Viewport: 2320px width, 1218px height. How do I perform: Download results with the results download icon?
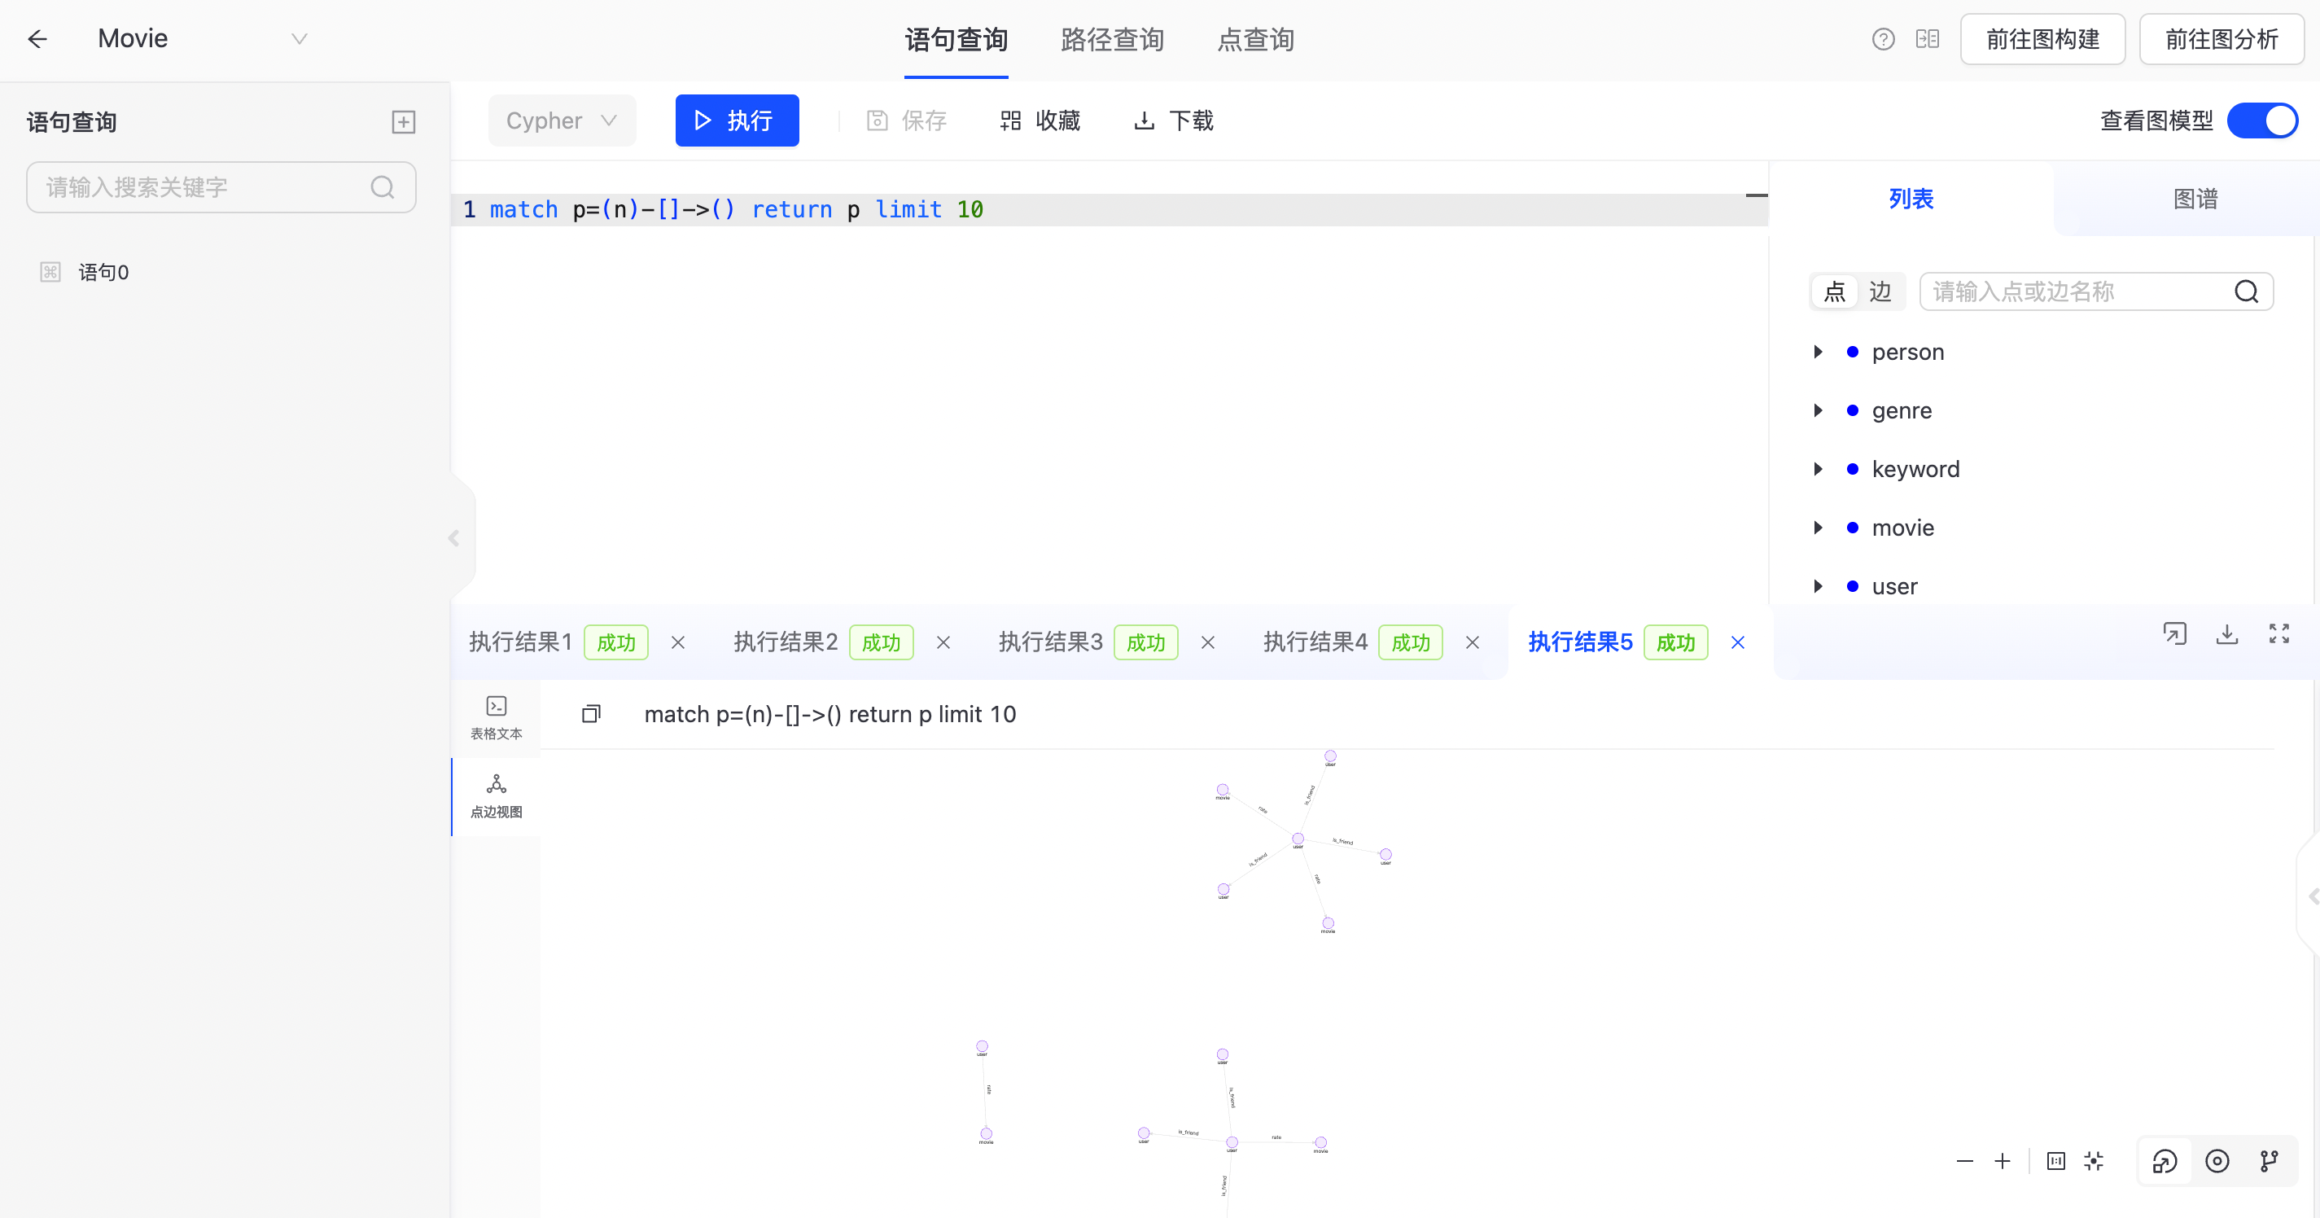[2227, 634]
